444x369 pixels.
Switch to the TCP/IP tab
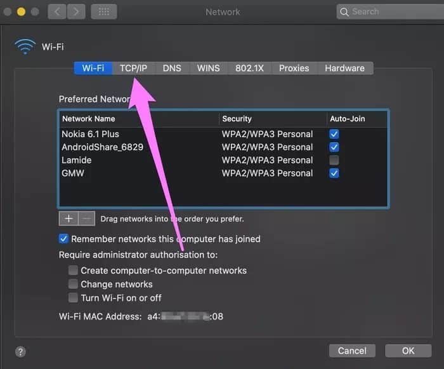click(x=133, y=69)
